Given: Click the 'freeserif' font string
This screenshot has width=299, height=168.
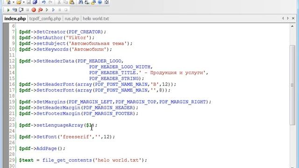Looking at the screenshot, I should [x=76, y=137].
